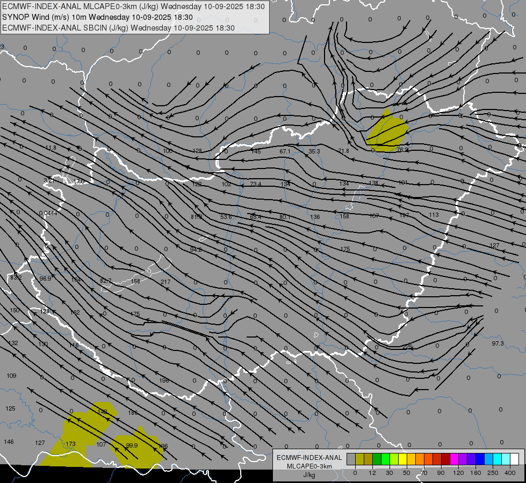The width and height of the screenshot is (526, 483).
Task: Click the map value '53.6'
Action: (226, 217)
